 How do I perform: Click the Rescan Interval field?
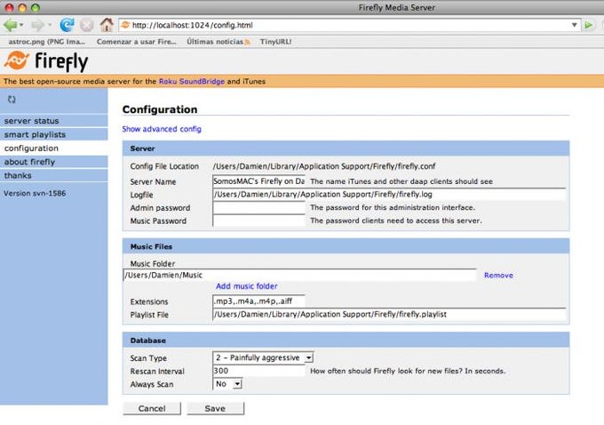tap(258, 371)
